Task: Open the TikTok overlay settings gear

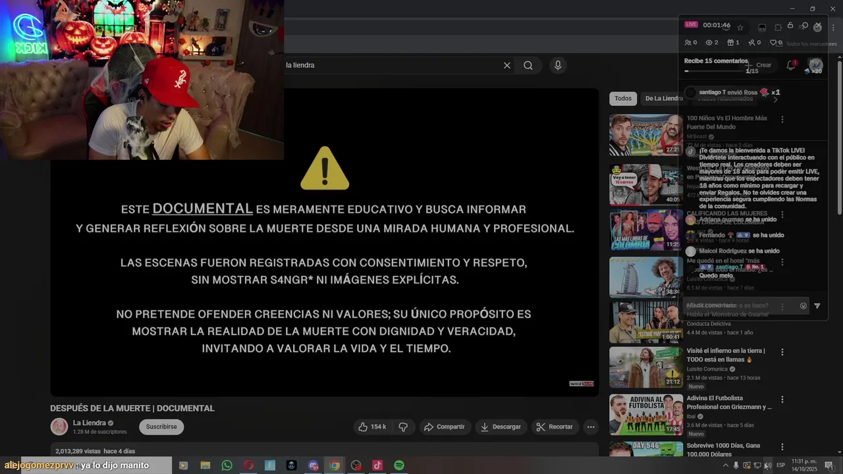Action: [x=804, y=26]
